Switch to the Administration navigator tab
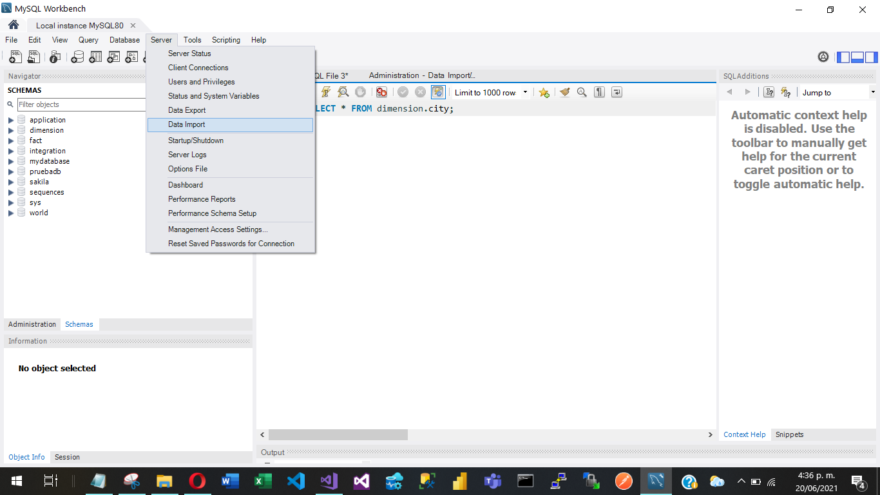The width and height of the screenshot is (880, 495). pyautogui.click(x=32, y=324)
